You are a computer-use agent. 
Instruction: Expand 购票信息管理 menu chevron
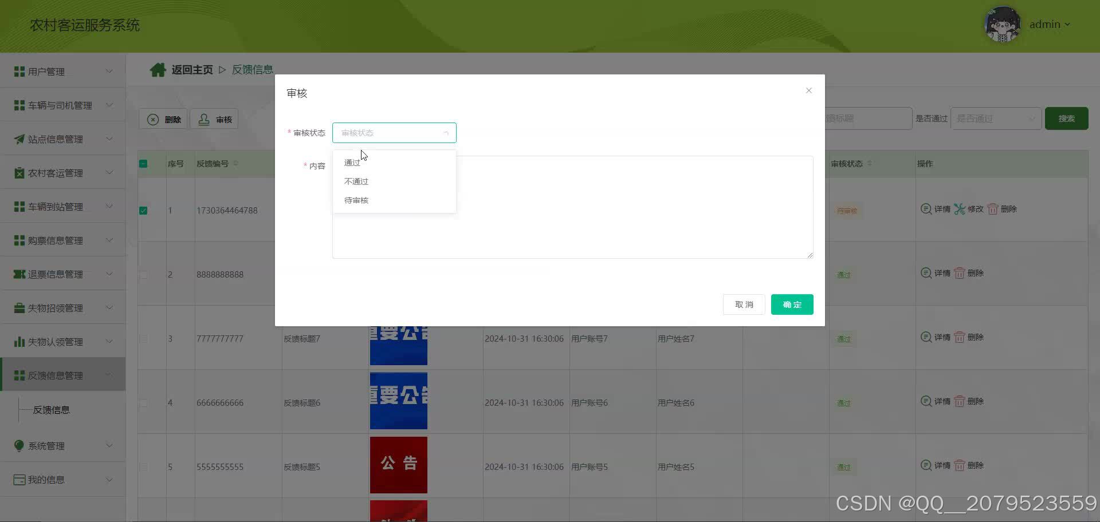coord(109,240)
